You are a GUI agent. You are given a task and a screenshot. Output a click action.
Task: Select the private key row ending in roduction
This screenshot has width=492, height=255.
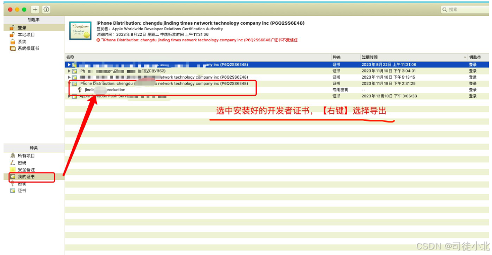[x=277, y=90]
